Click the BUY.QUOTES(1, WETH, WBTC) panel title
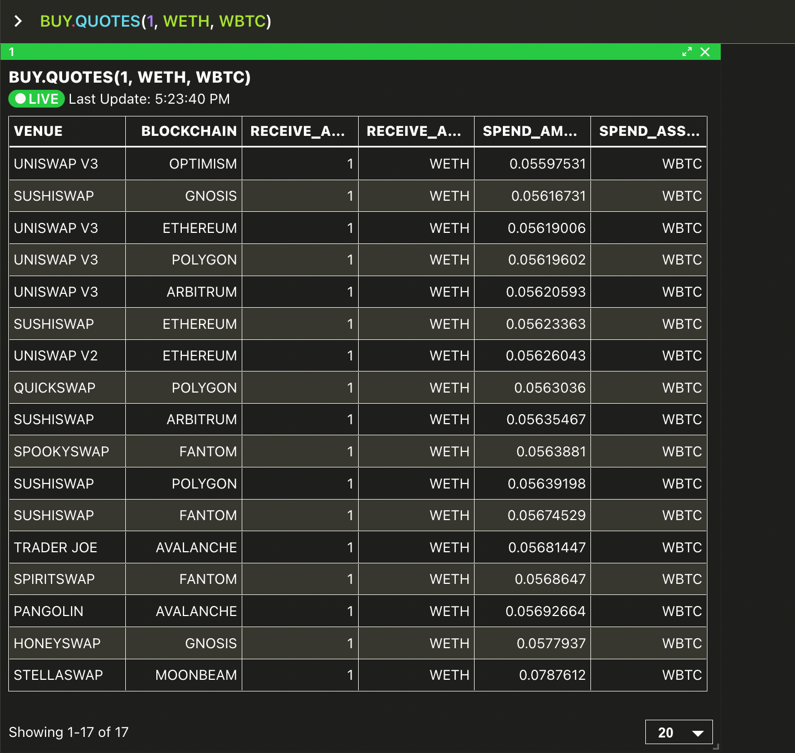 [130, 77]
